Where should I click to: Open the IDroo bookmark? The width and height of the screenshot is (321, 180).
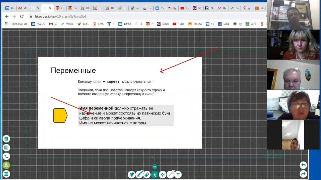pos(125,24)
